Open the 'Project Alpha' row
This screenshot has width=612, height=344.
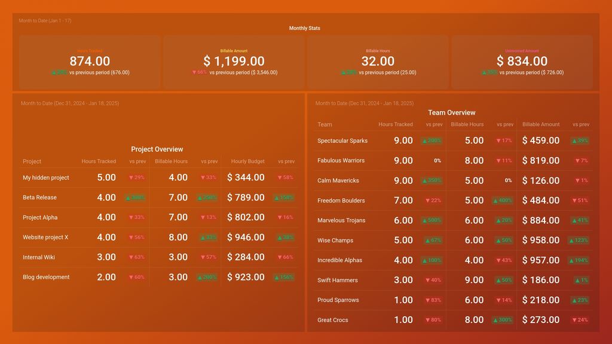pos(158,217)
